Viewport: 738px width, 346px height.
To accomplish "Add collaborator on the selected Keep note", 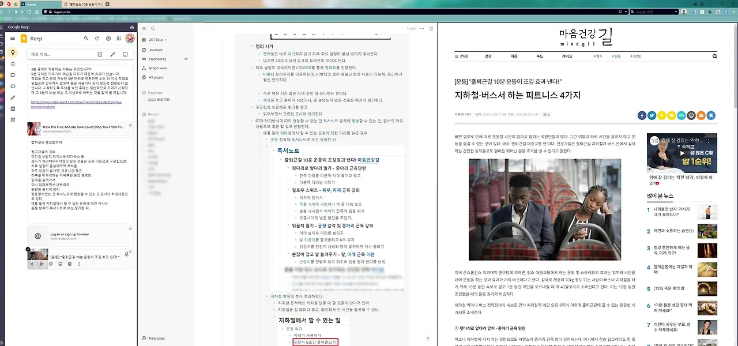I will 41,264.
